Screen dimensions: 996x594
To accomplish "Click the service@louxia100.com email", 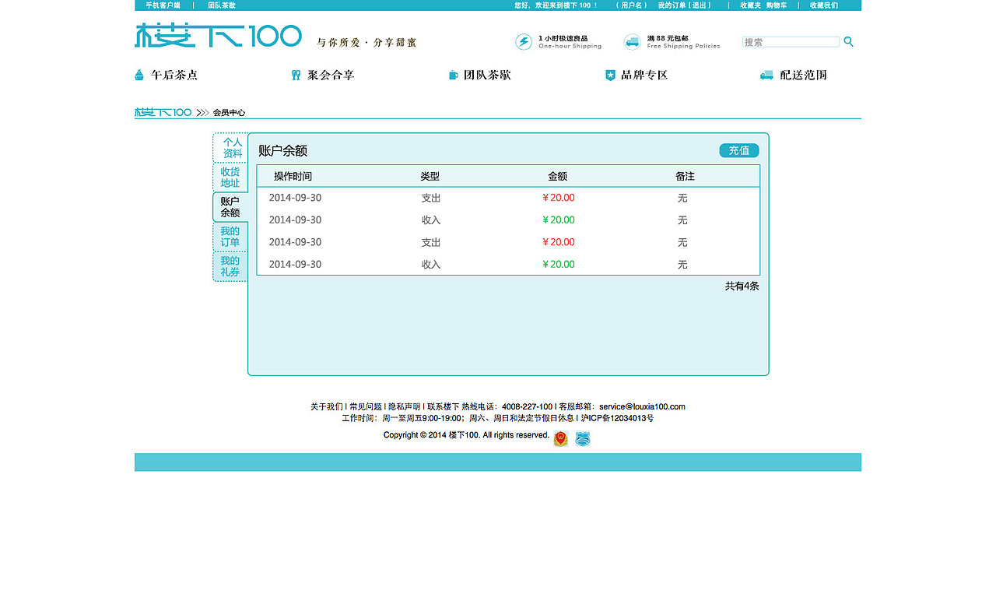I will pos(642,406).
